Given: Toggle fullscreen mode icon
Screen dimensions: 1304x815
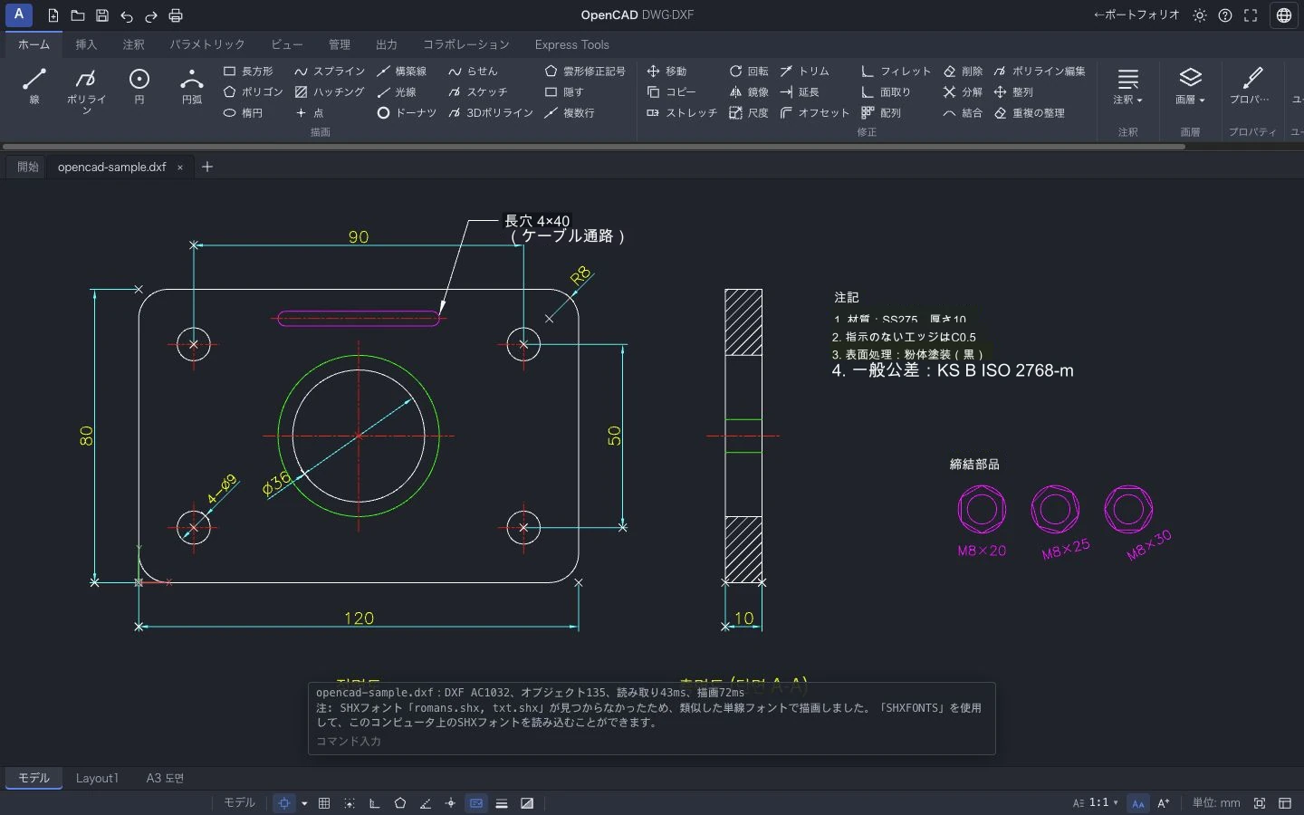Looking at the screenshot, I should [1251, 15].
